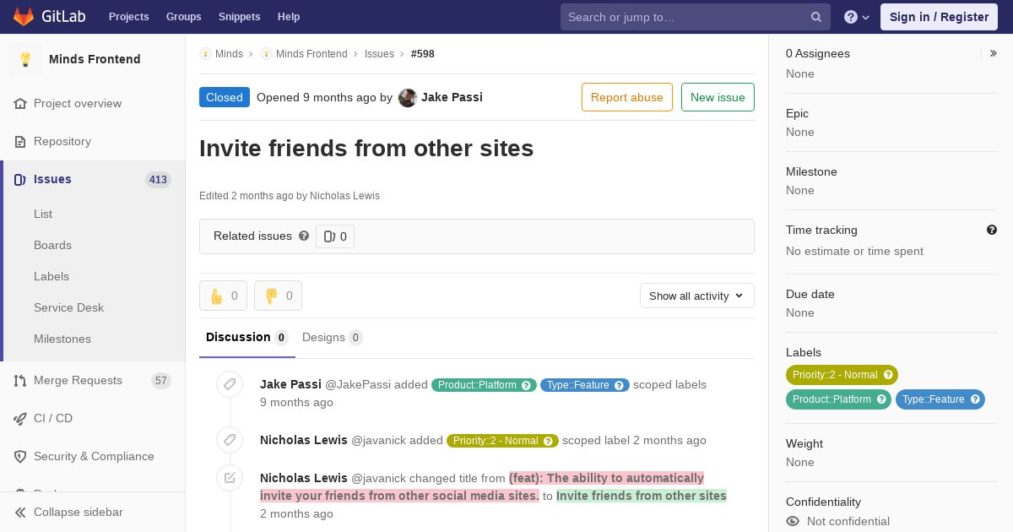Image resolution: width=1013 pixels, height=532 pixels.
Task: Click help icon on sidebar Product::Platform label
Action: tap(881, 399)
